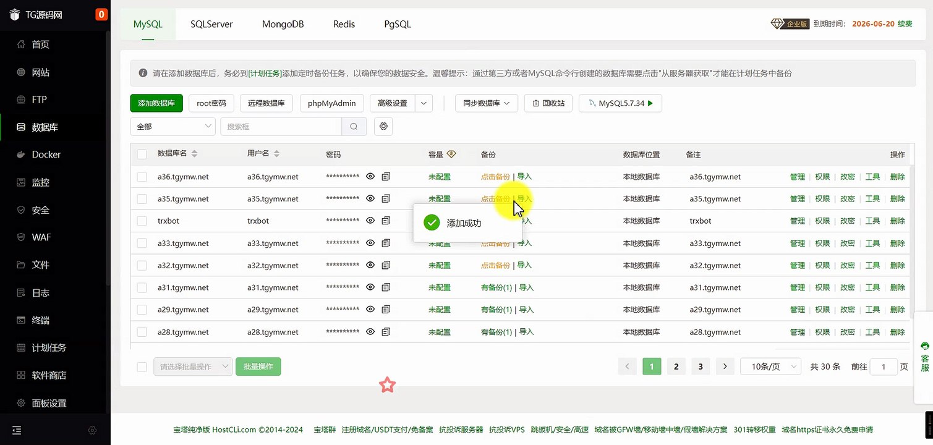
Task: Go to next page arrow
Action: tap(725, 367)
